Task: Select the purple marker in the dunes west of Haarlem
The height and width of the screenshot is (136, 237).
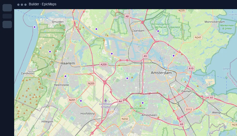Action: click(50, 52)
